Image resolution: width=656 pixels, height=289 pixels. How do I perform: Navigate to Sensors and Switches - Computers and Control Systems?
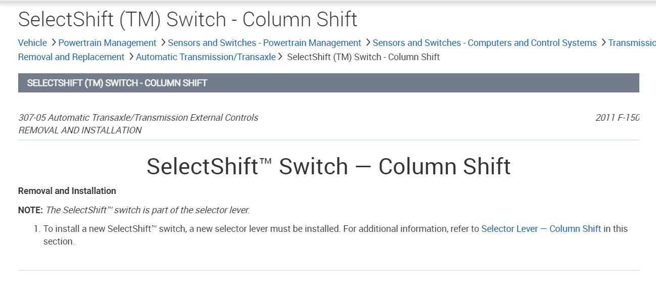click(x=484, y=43)
